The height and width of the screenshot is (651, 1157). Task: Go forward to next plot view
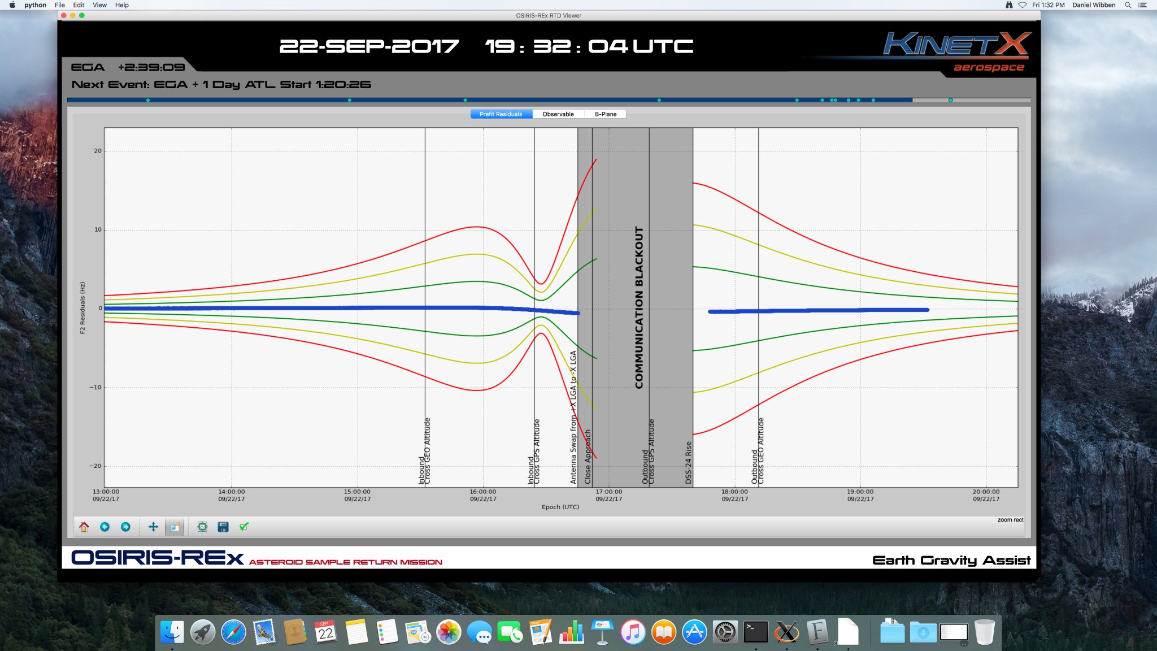click(x=125, y=527)
